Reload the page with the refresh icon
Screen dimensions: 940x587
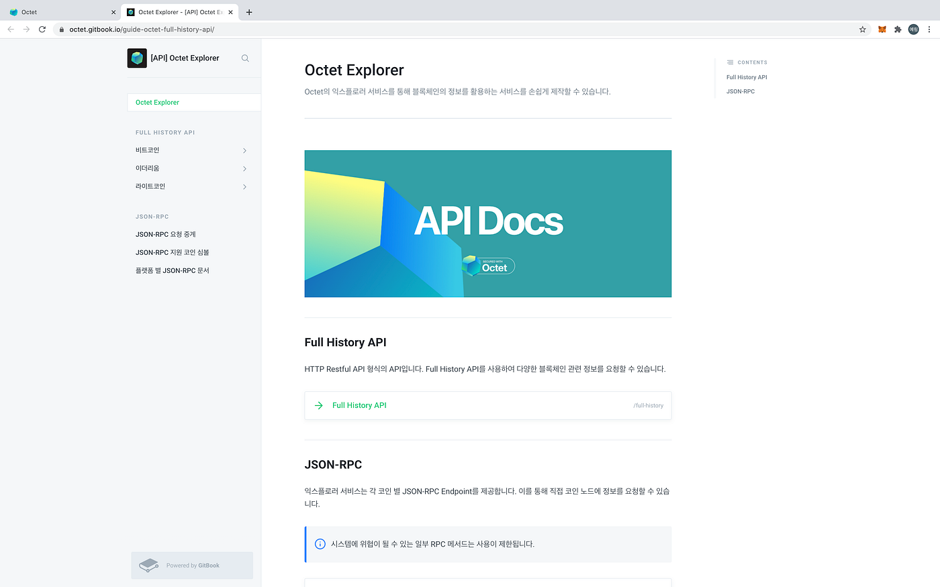pyautogui.click(x=42, y=30)
